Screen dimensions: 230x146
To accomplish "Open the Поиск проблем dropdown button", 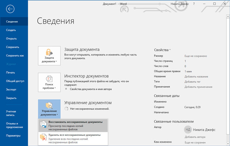I will (x=49, y=82).
